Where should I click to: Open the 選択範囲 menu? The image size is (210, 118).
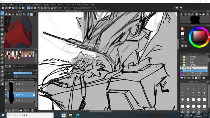(37, 5)
